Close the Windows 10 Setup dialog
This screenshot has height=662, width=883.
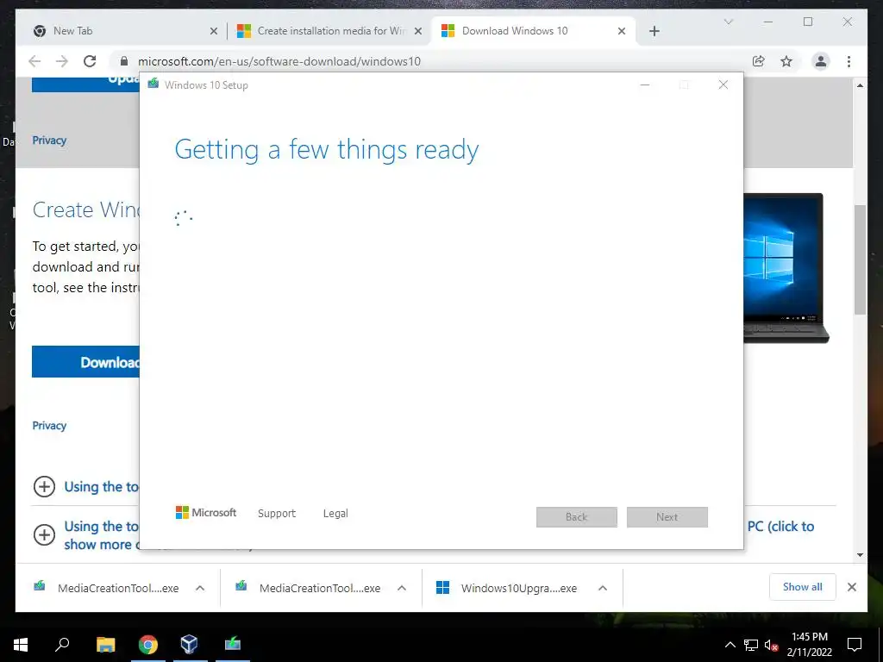click(x=723, y=85)
